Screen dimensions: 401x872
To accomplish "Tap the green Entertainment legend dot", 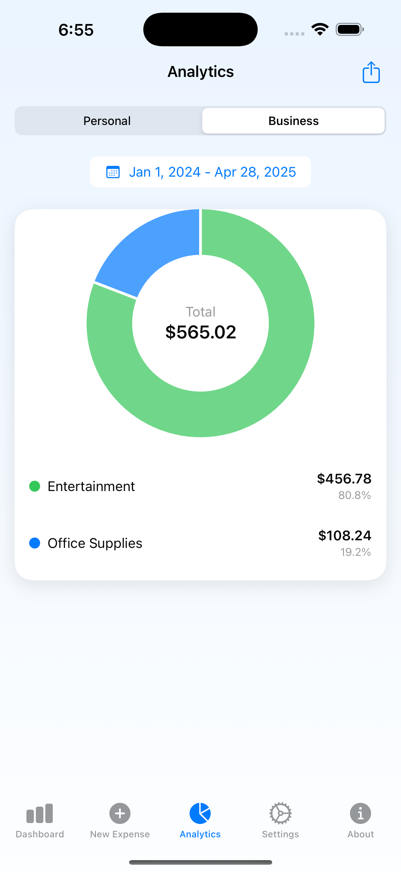I will tap(35, 486).
